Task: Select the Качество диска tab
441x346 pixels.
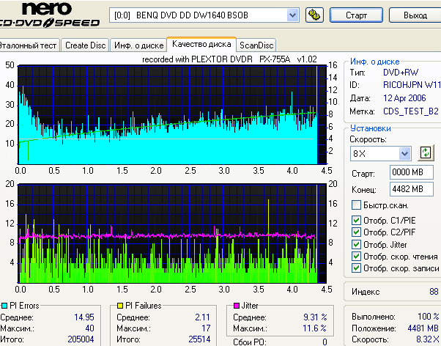Action: pos(201,44)
